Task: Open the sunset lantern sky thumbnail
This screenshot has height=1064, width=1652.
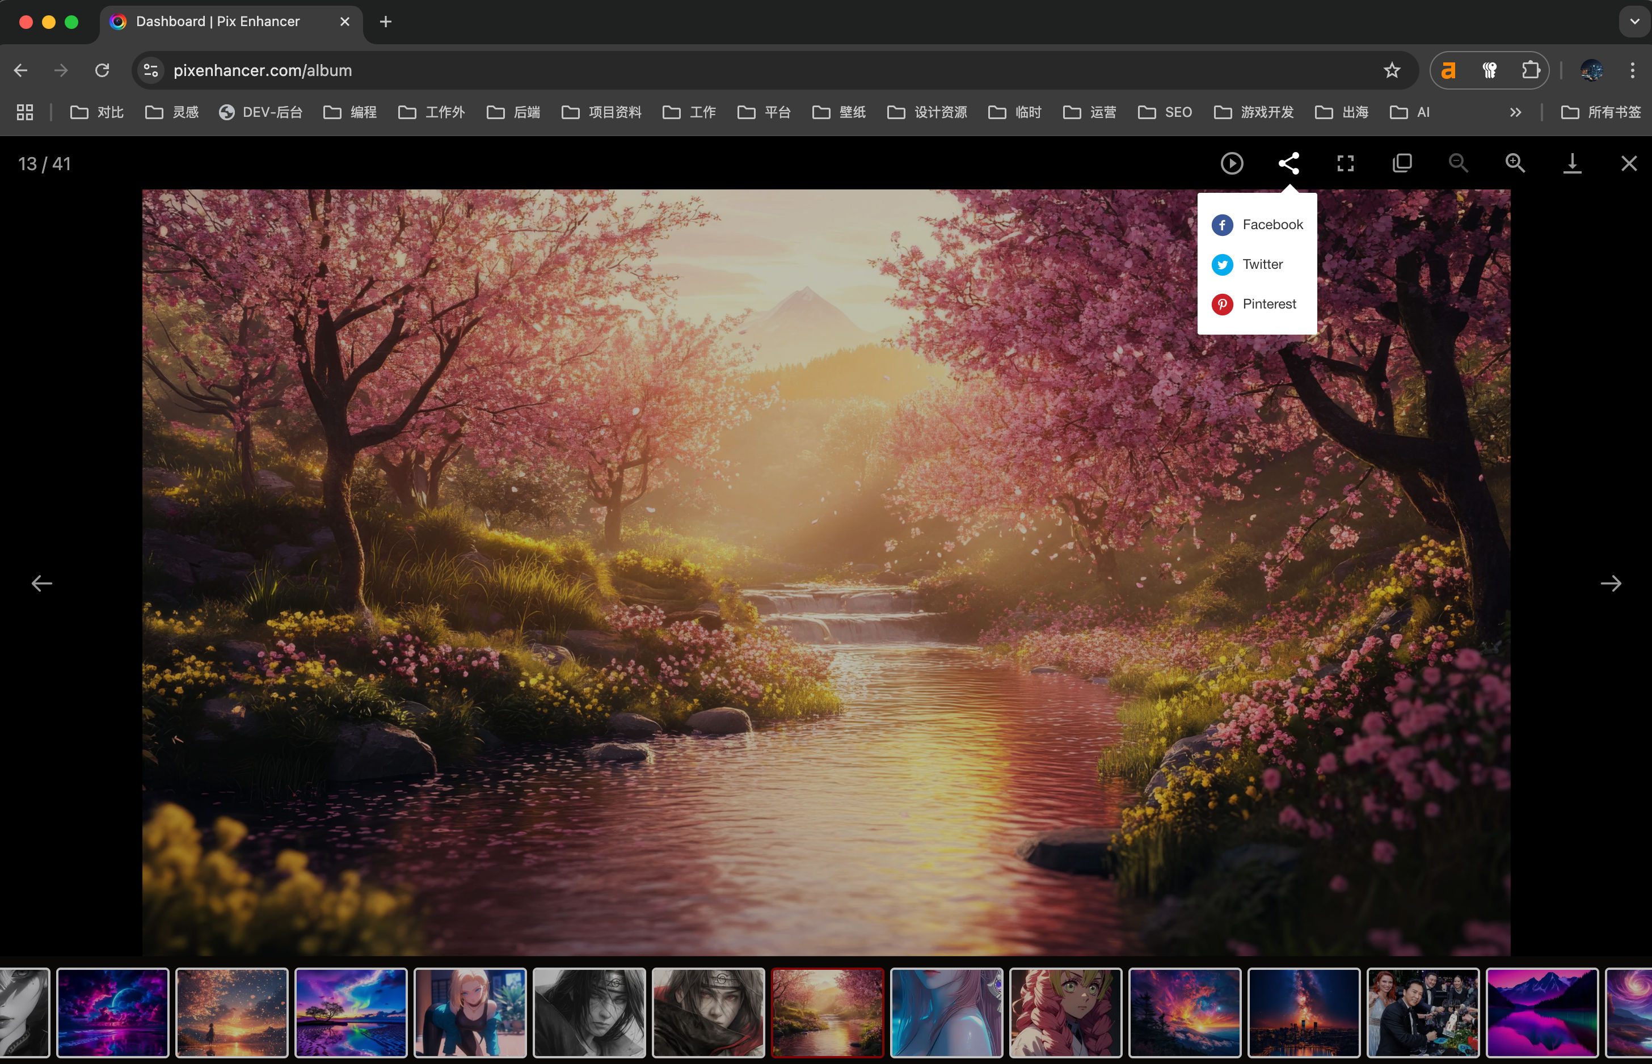Action: [232, 1012]
